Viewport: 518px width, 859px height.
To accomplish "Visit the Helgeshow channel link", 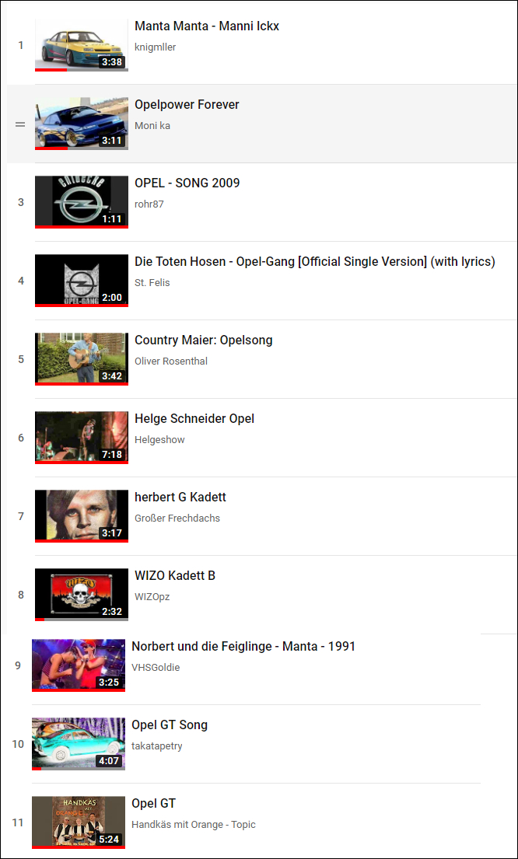I will pyautogui.click(x=159, y=439).
